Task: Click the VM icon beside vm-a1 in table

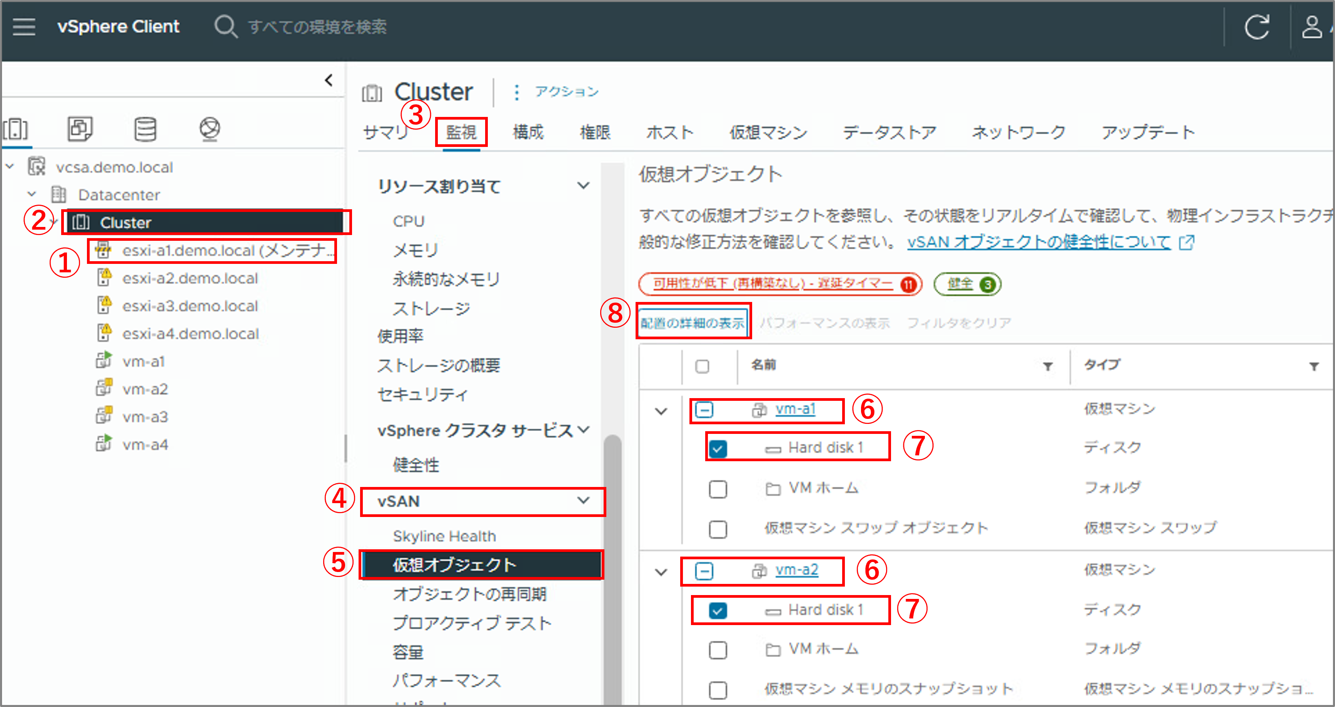Action: pos(759,410)
